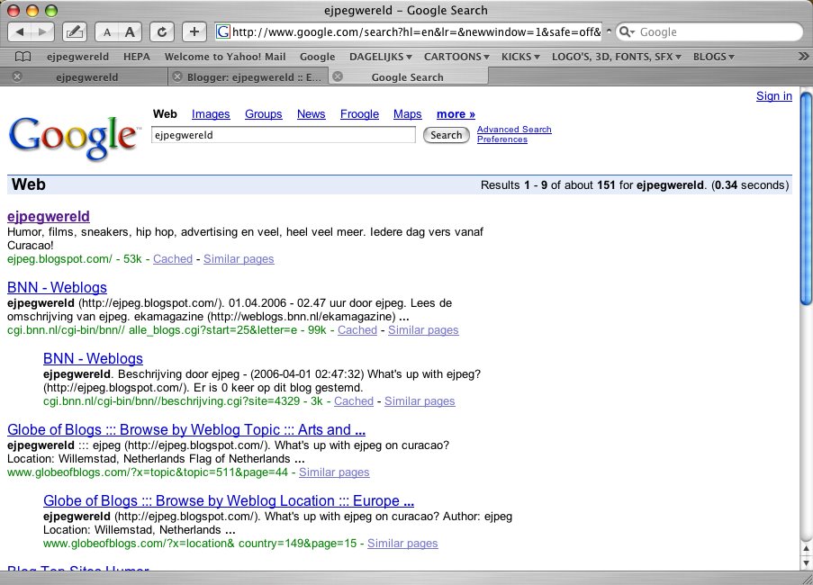
Task: Show hidden bookmarks with double chevron
Action: [803, 57]
